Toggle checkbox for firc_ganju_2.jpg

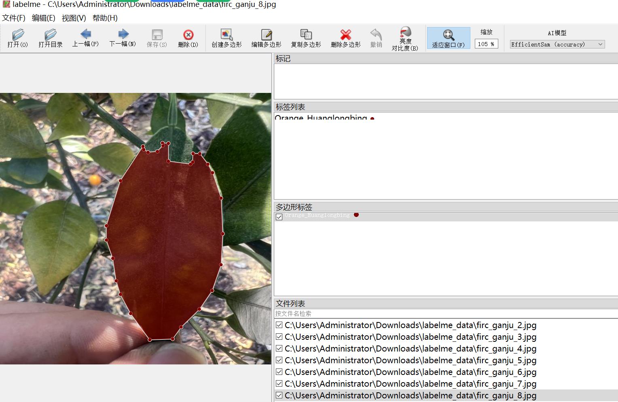279,325
